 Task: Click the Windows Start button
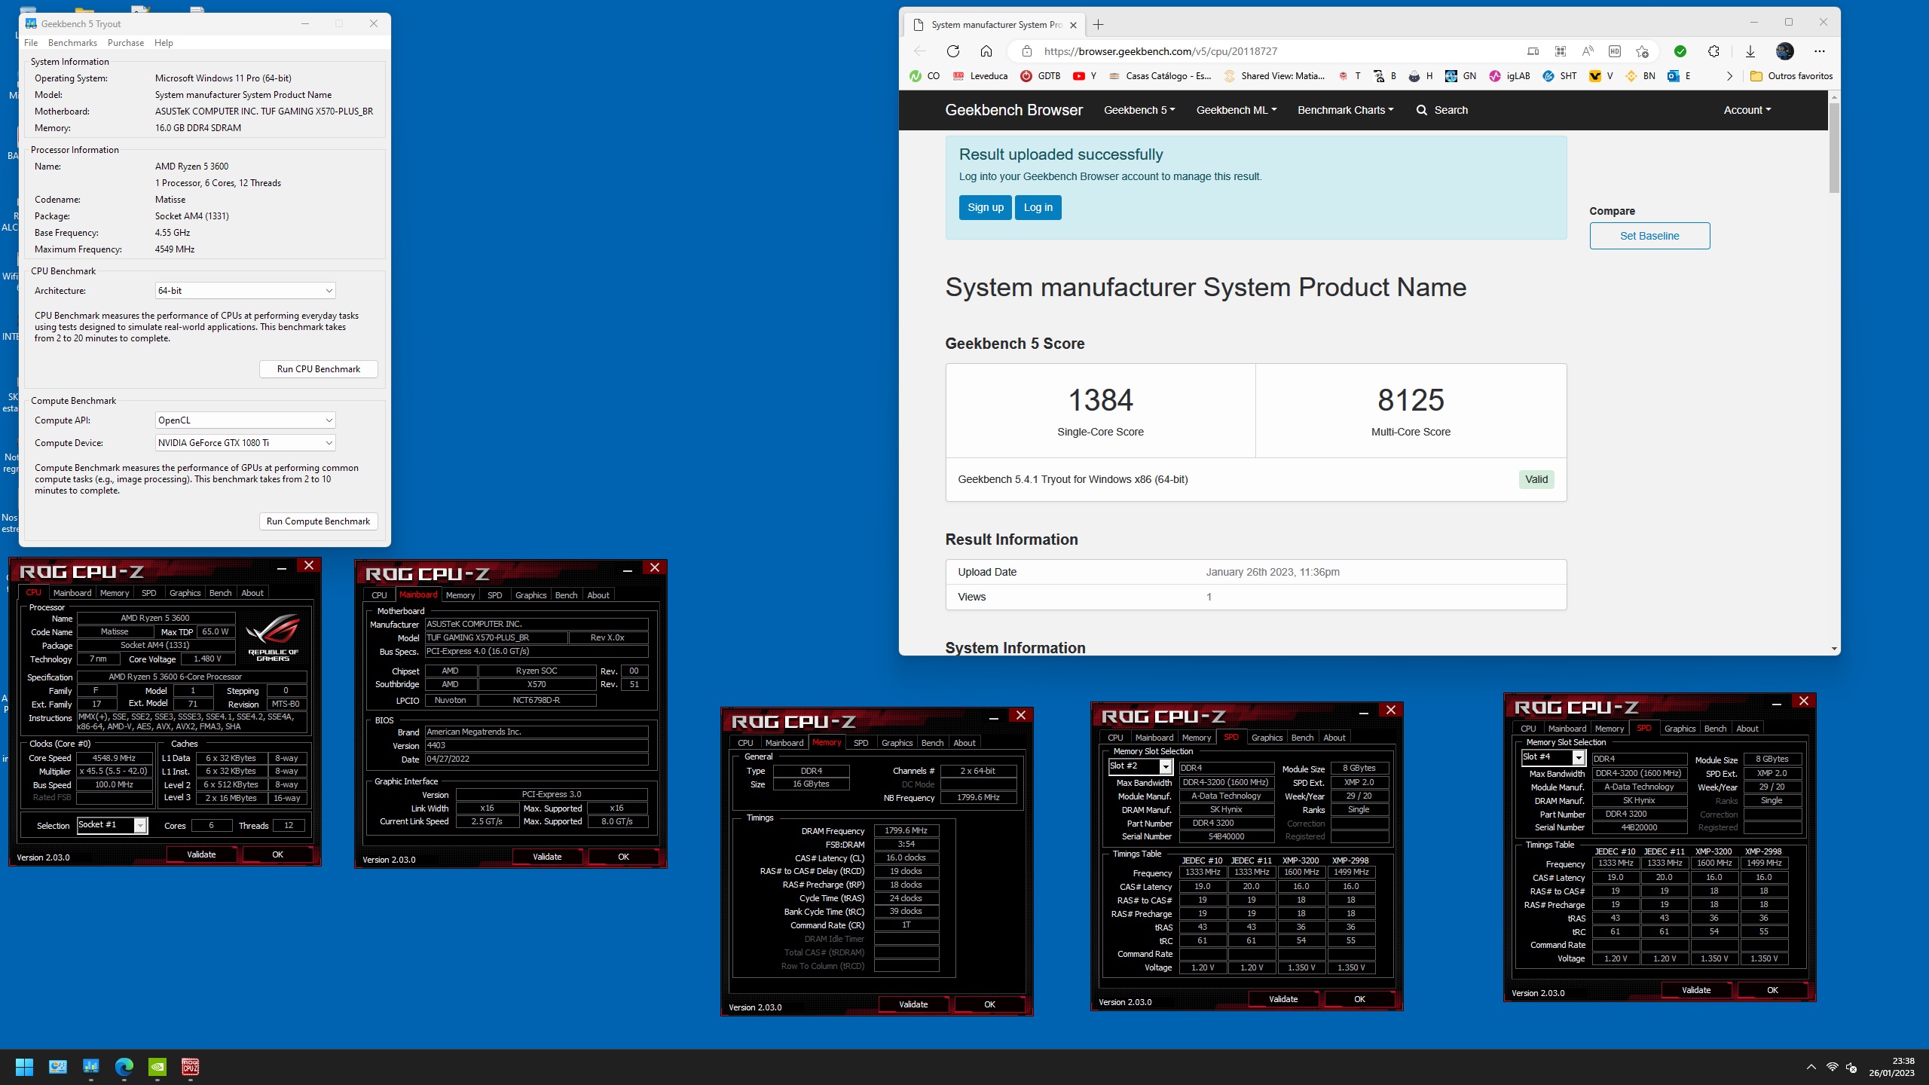click(24, 1067)
